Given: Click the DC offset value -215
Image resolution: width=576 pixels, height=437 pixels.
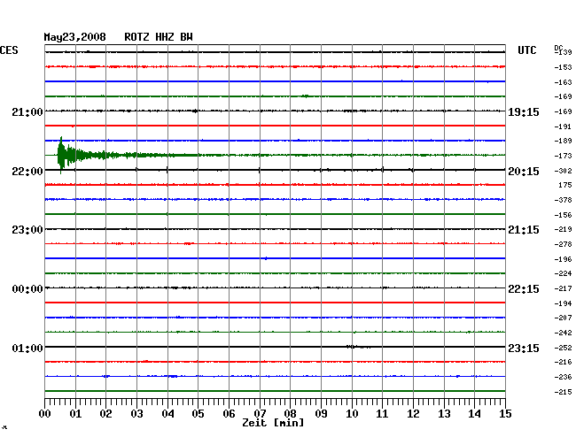Looking at the screenshot, I should click(x=563, y=392).
